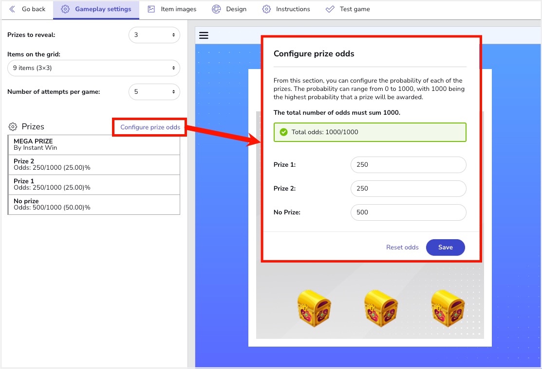Open the Test game tab
The width and height of the screenshot is (542, 369).
(x=348, y=9)
